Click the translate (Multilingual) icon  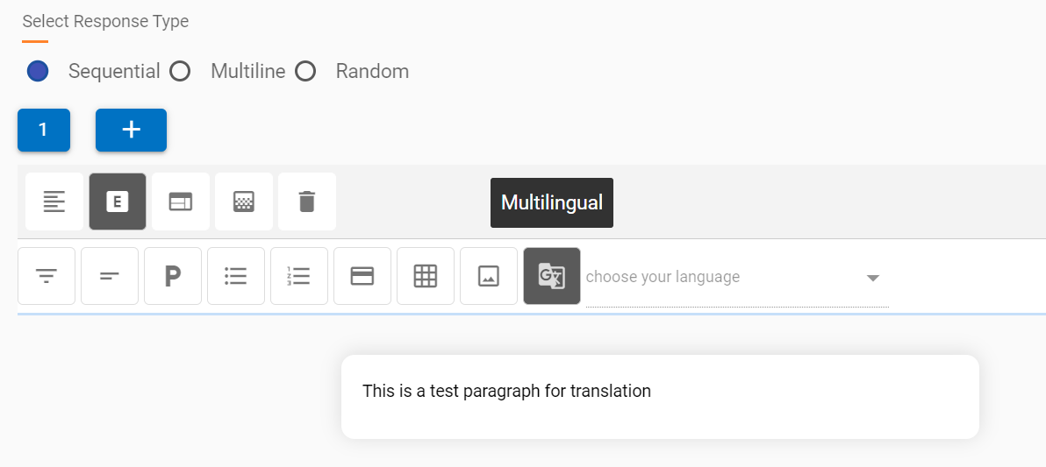552,276
